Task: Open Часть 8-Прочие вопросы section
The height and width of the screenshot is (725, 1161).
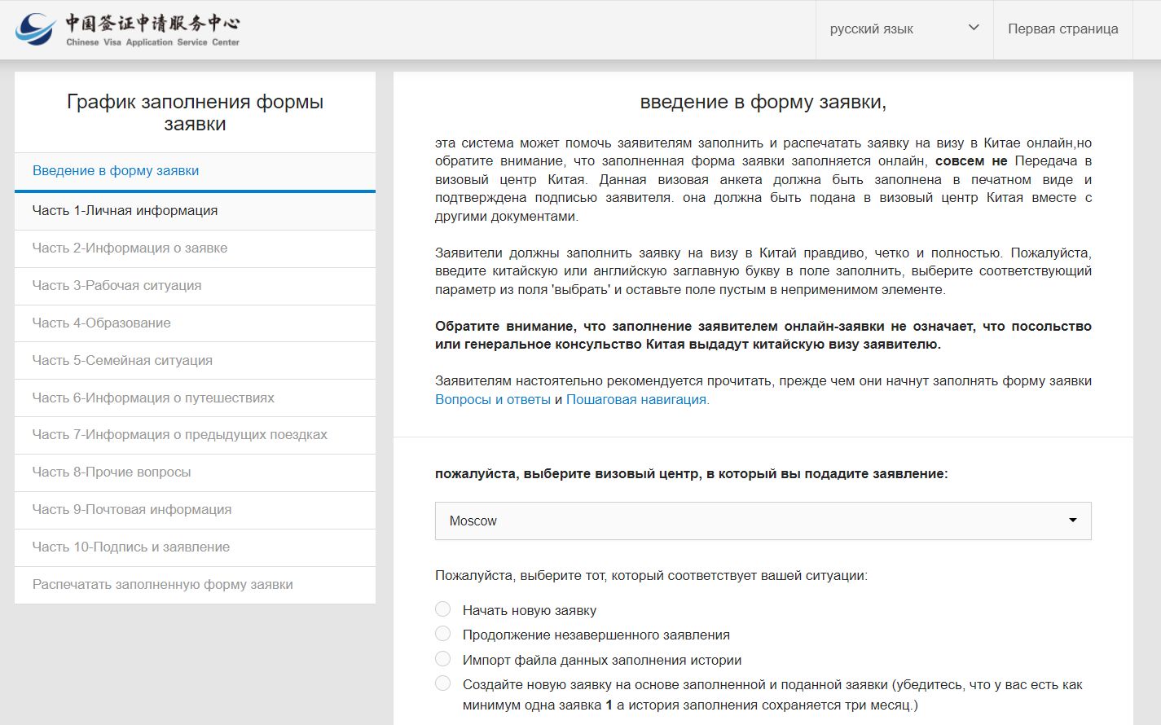Action: coord(112,472)
